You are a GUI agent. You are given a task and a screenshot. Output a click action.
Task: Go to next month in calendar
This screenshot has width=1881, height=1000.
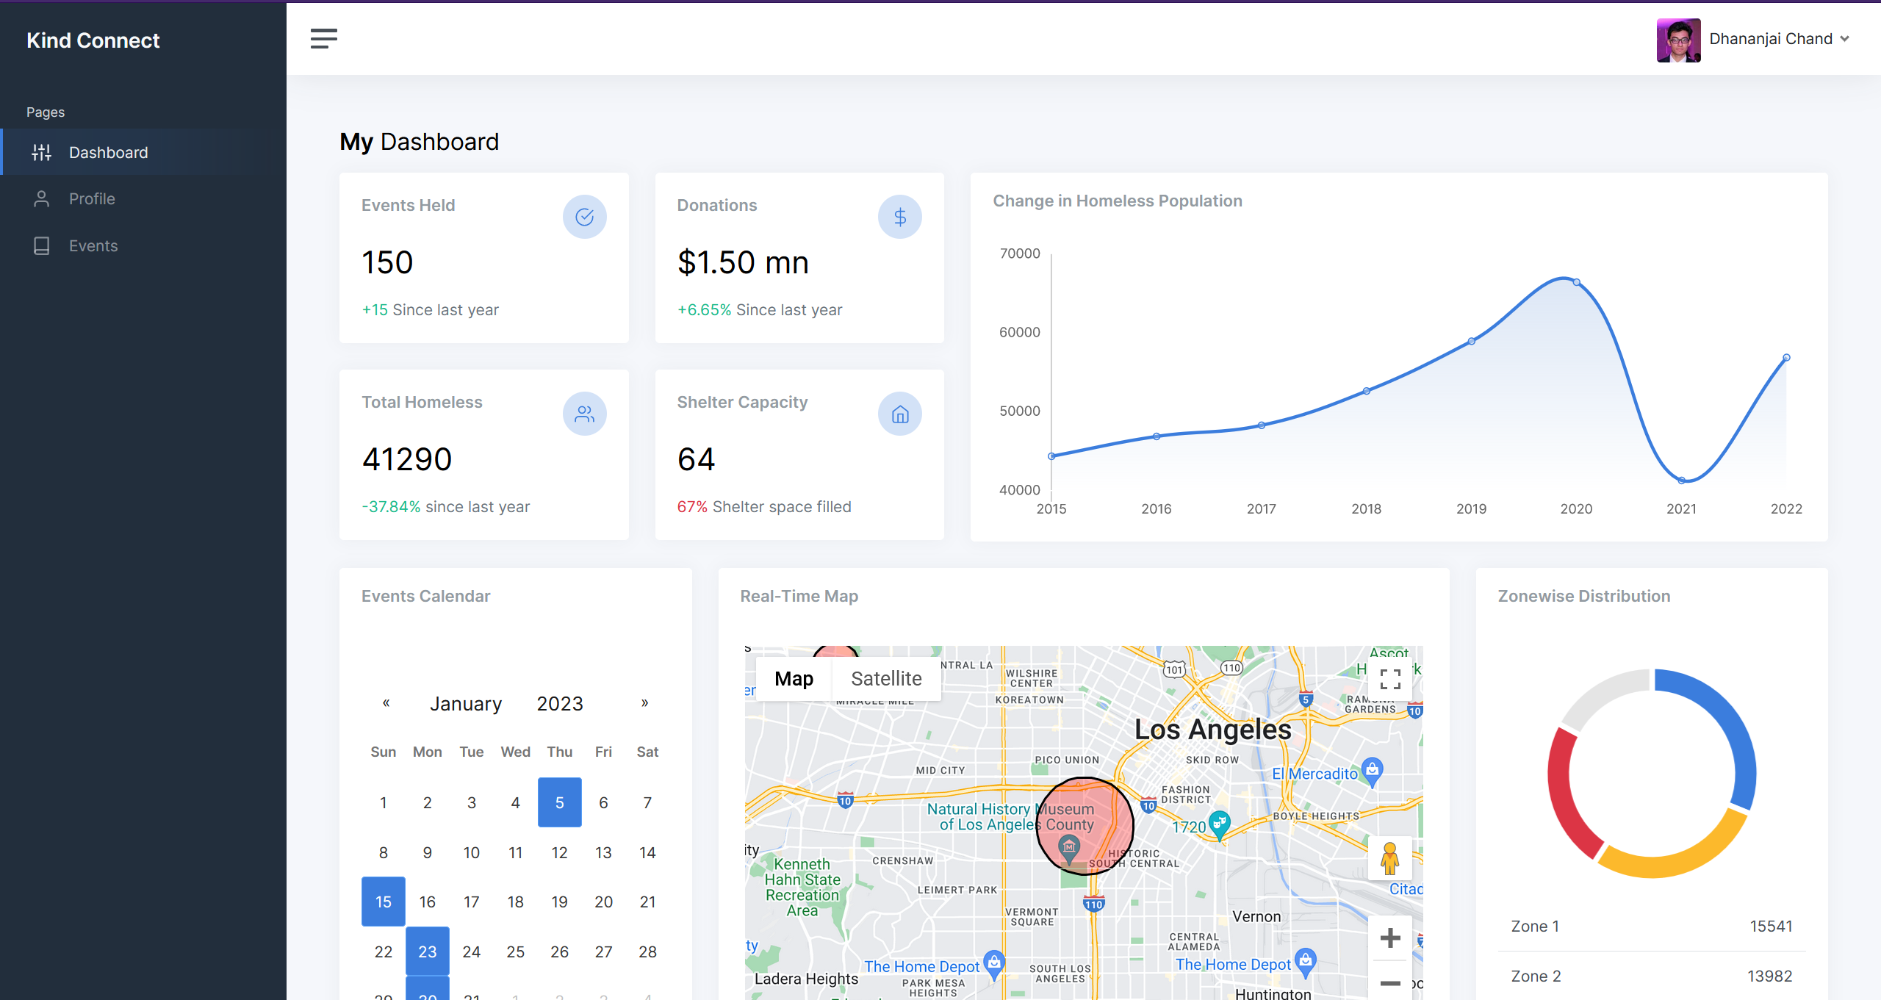[644, 703]
